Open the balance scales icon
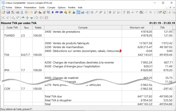Image resolution: width=176 pixels, height=111 pixels. 44,12
